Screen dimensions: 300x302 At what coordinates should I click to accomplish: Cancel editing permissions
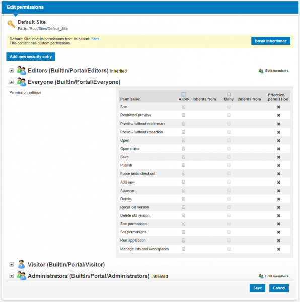[279, 288]
